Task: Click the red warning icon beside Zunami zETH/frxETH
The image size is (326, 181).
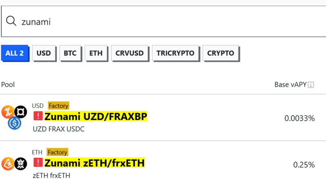Action: (38, 163)
